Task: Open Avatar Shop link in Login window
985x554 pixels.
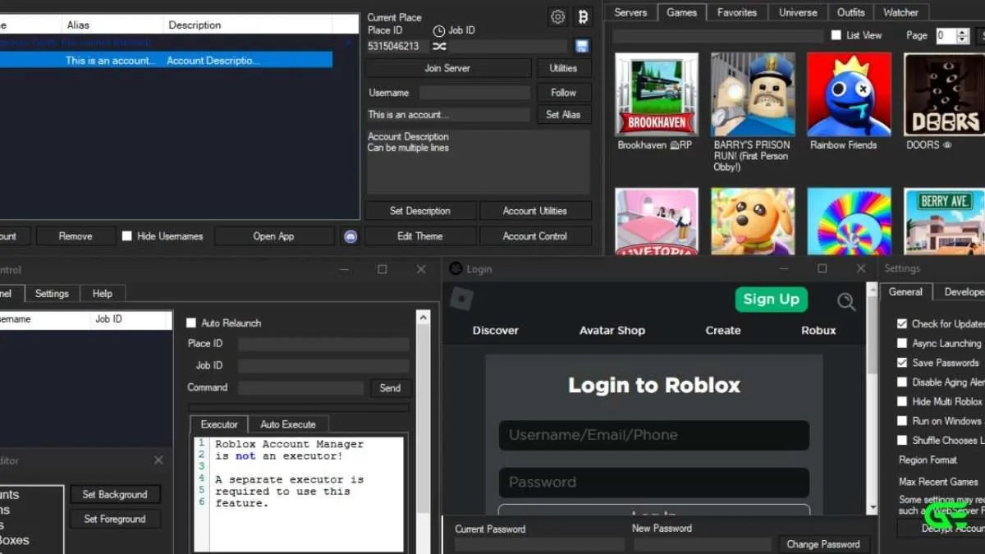Action: [612, 330]
